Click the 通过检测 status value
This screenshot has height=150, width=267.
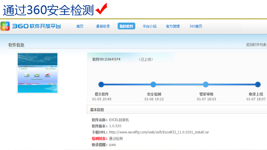[x=116, y=139]
